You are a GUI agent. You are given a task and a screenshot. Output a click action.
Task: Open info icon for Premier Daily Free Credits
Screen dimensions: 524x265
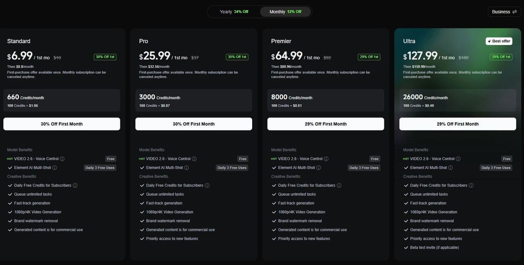point(339,185)
